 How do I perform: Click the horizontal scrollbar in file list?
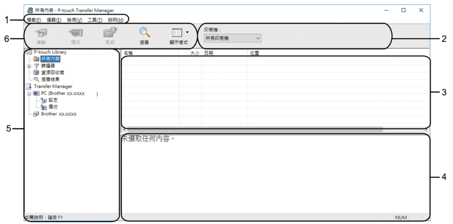point(255,130)
